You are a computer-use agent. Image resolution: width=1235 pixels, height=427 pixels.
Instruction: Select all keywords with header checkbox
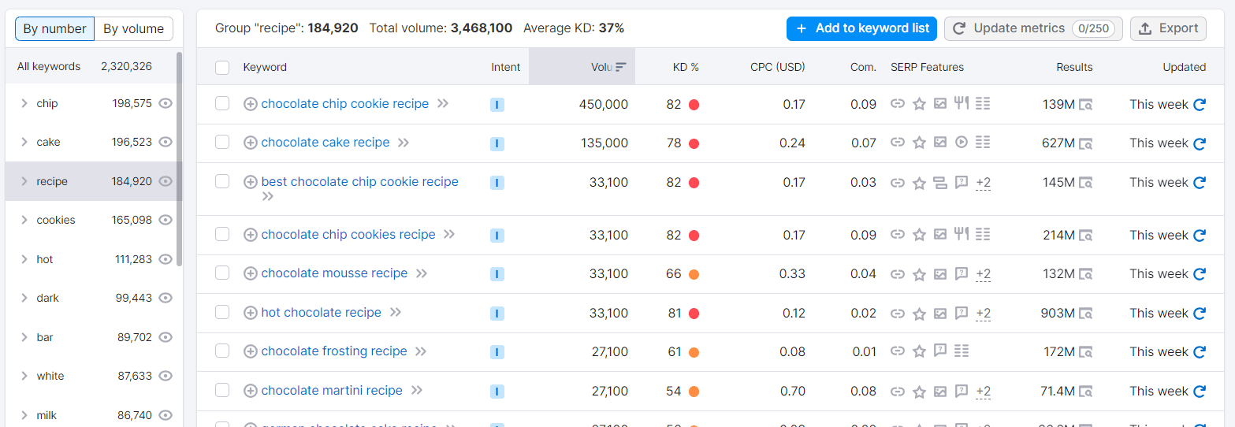point(222,68)
